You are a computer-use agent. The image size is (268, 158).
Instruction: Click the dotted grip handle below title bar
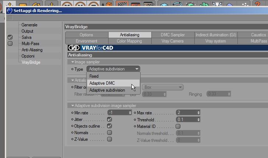[10, 18]
